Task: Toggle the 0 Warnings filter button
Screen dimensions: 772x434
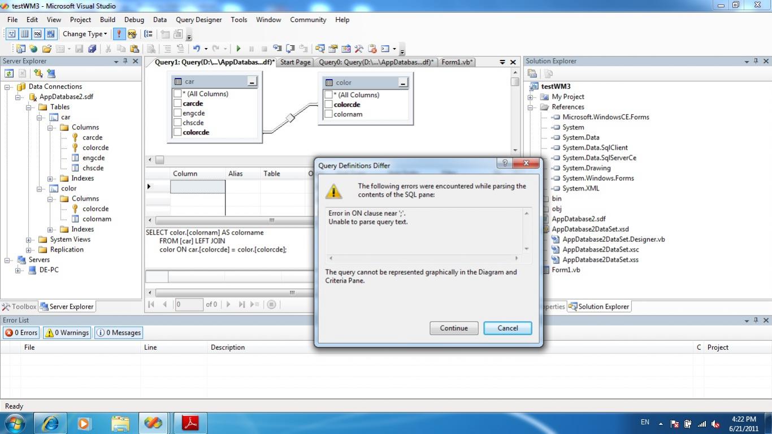Action: click(67, 332)
